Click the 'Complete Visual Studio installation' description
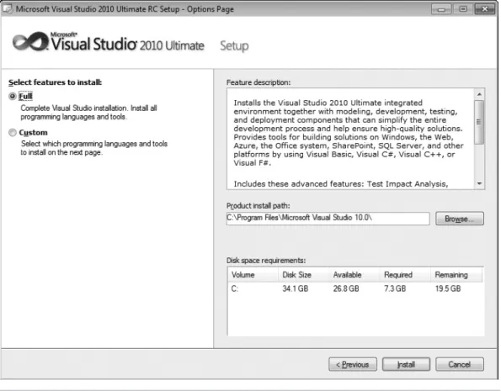Screen dimensions: 501x391 (x=88, y=113)
